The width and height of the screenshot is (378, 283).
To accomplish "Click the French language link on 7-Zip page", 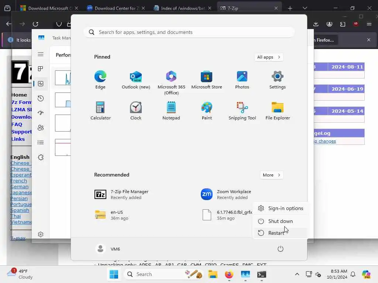I will 18,181.
